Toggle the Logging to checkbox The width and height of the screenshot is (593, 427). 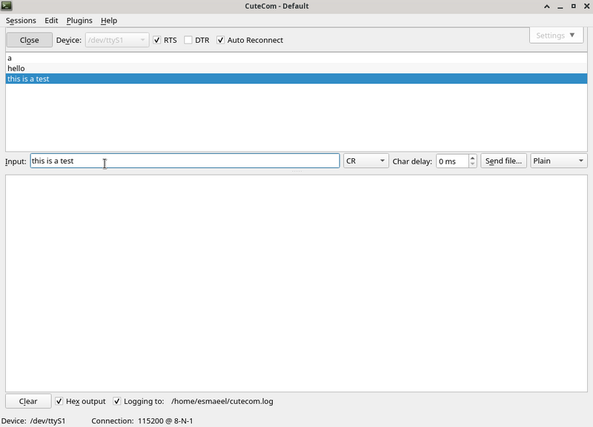(x=117, y=401)
